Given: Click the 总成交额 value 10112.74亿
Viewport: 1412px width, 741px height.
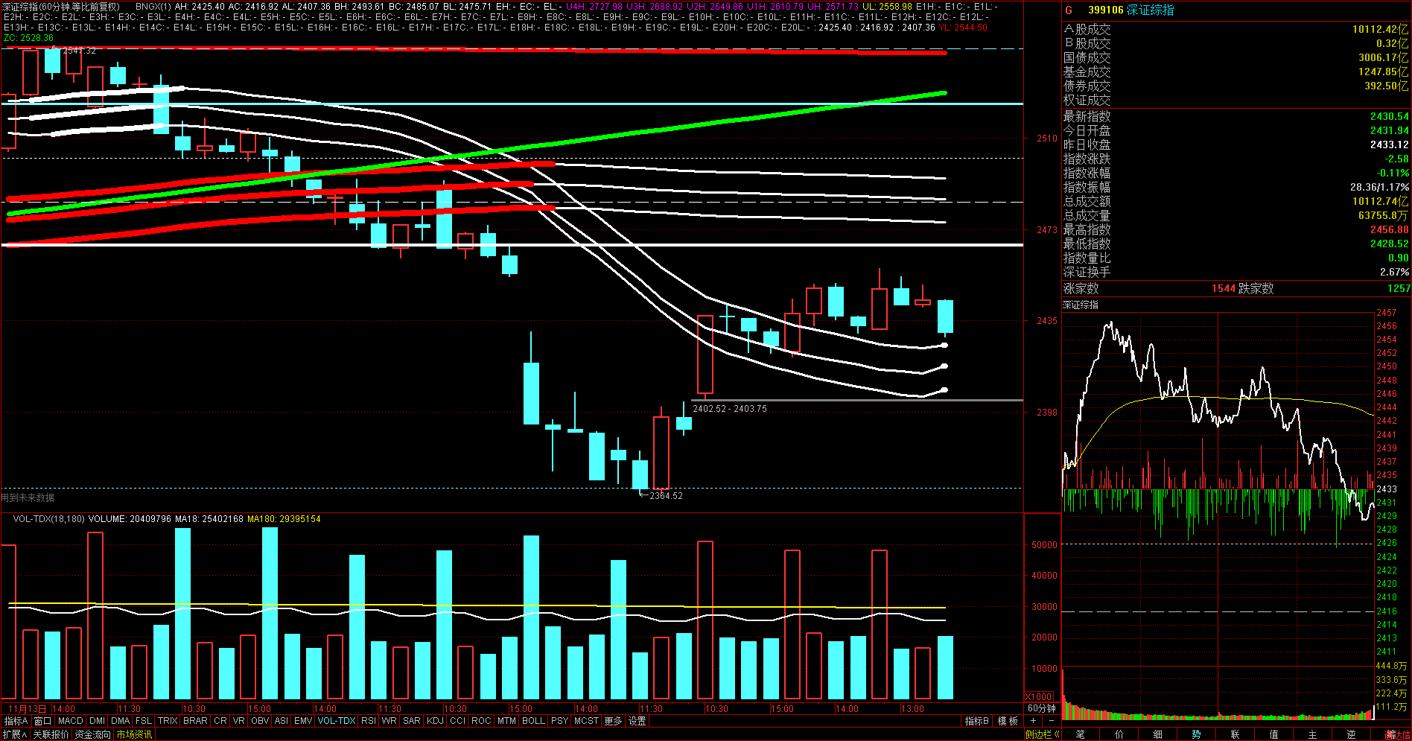Looking at the screenshot, I should click(x=1380, y=201).
